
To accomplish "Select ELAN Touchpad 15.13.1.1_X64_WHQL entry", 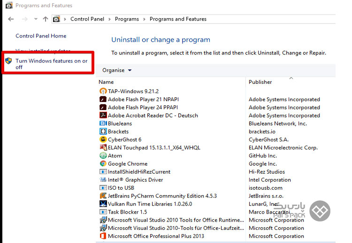I will click(154, 148).
